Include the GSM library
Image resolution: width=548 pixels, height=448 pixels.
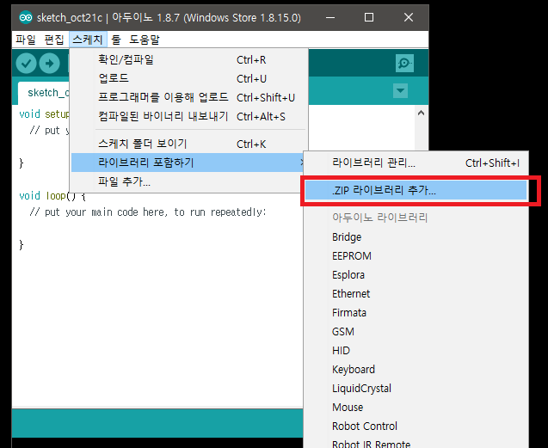(x=416, y=331)
